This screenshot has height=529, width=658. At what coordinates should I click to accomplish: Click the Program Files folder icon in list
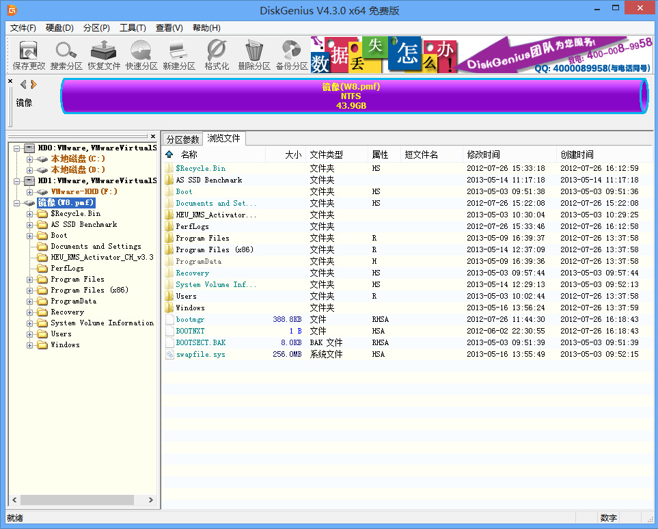point(169,238)
